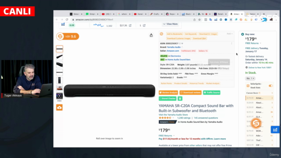281x158 pixels.
Task: Open Amazon.com seller link
Action: click(x=173, y=51)
